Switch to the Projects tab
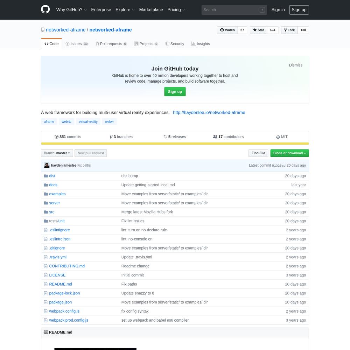The width and height of the screenshot is (350, 350). 146,44
